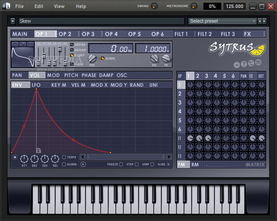The height and width of the screenshot is (221, 277).
Task: Open the Edit menu
Action: pyautogui.click(x=39, y=6)
